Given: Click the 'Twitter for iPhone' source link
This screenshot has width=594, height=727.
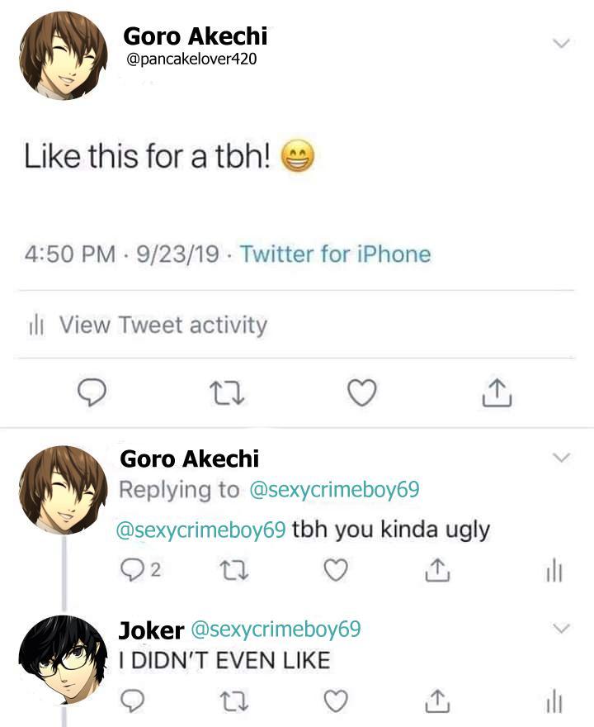Looking at the screenshot, I should point(335,254).
